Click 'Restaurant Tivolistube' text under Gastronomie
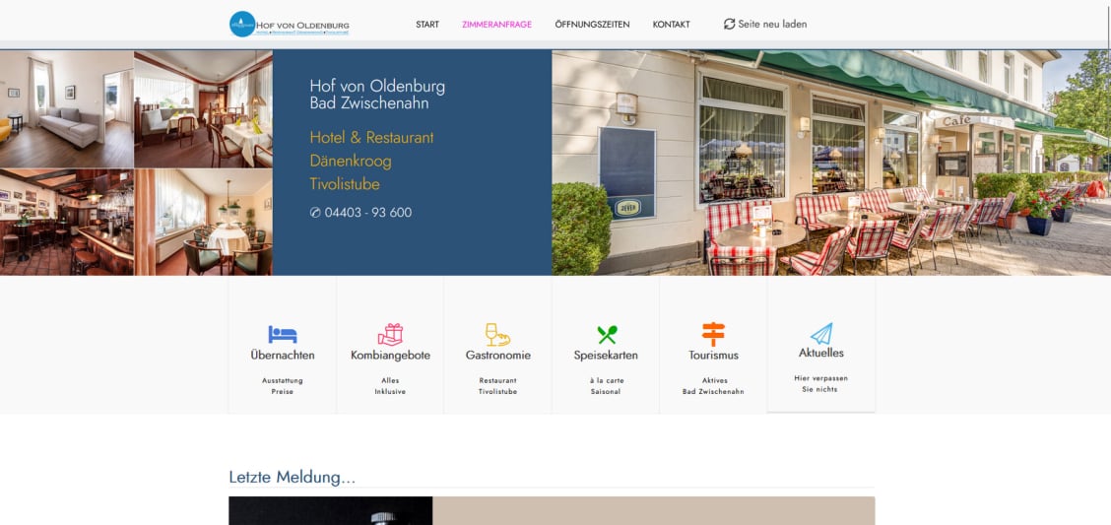1111x525 pixels. click(x=497, y=386)
